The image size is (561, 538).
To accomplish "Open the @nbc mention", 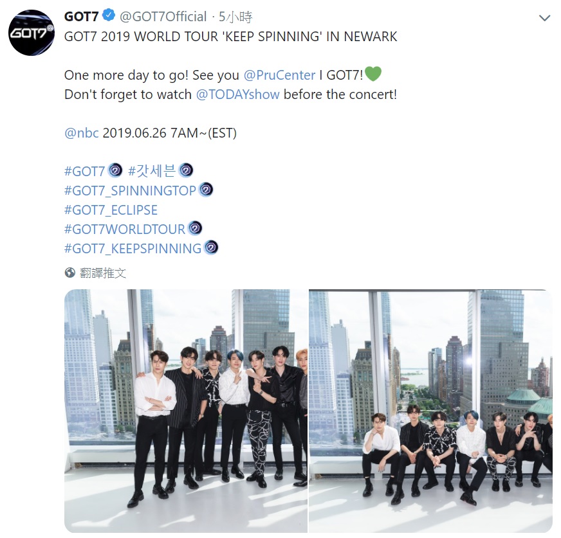I will [x=82, y=133].
